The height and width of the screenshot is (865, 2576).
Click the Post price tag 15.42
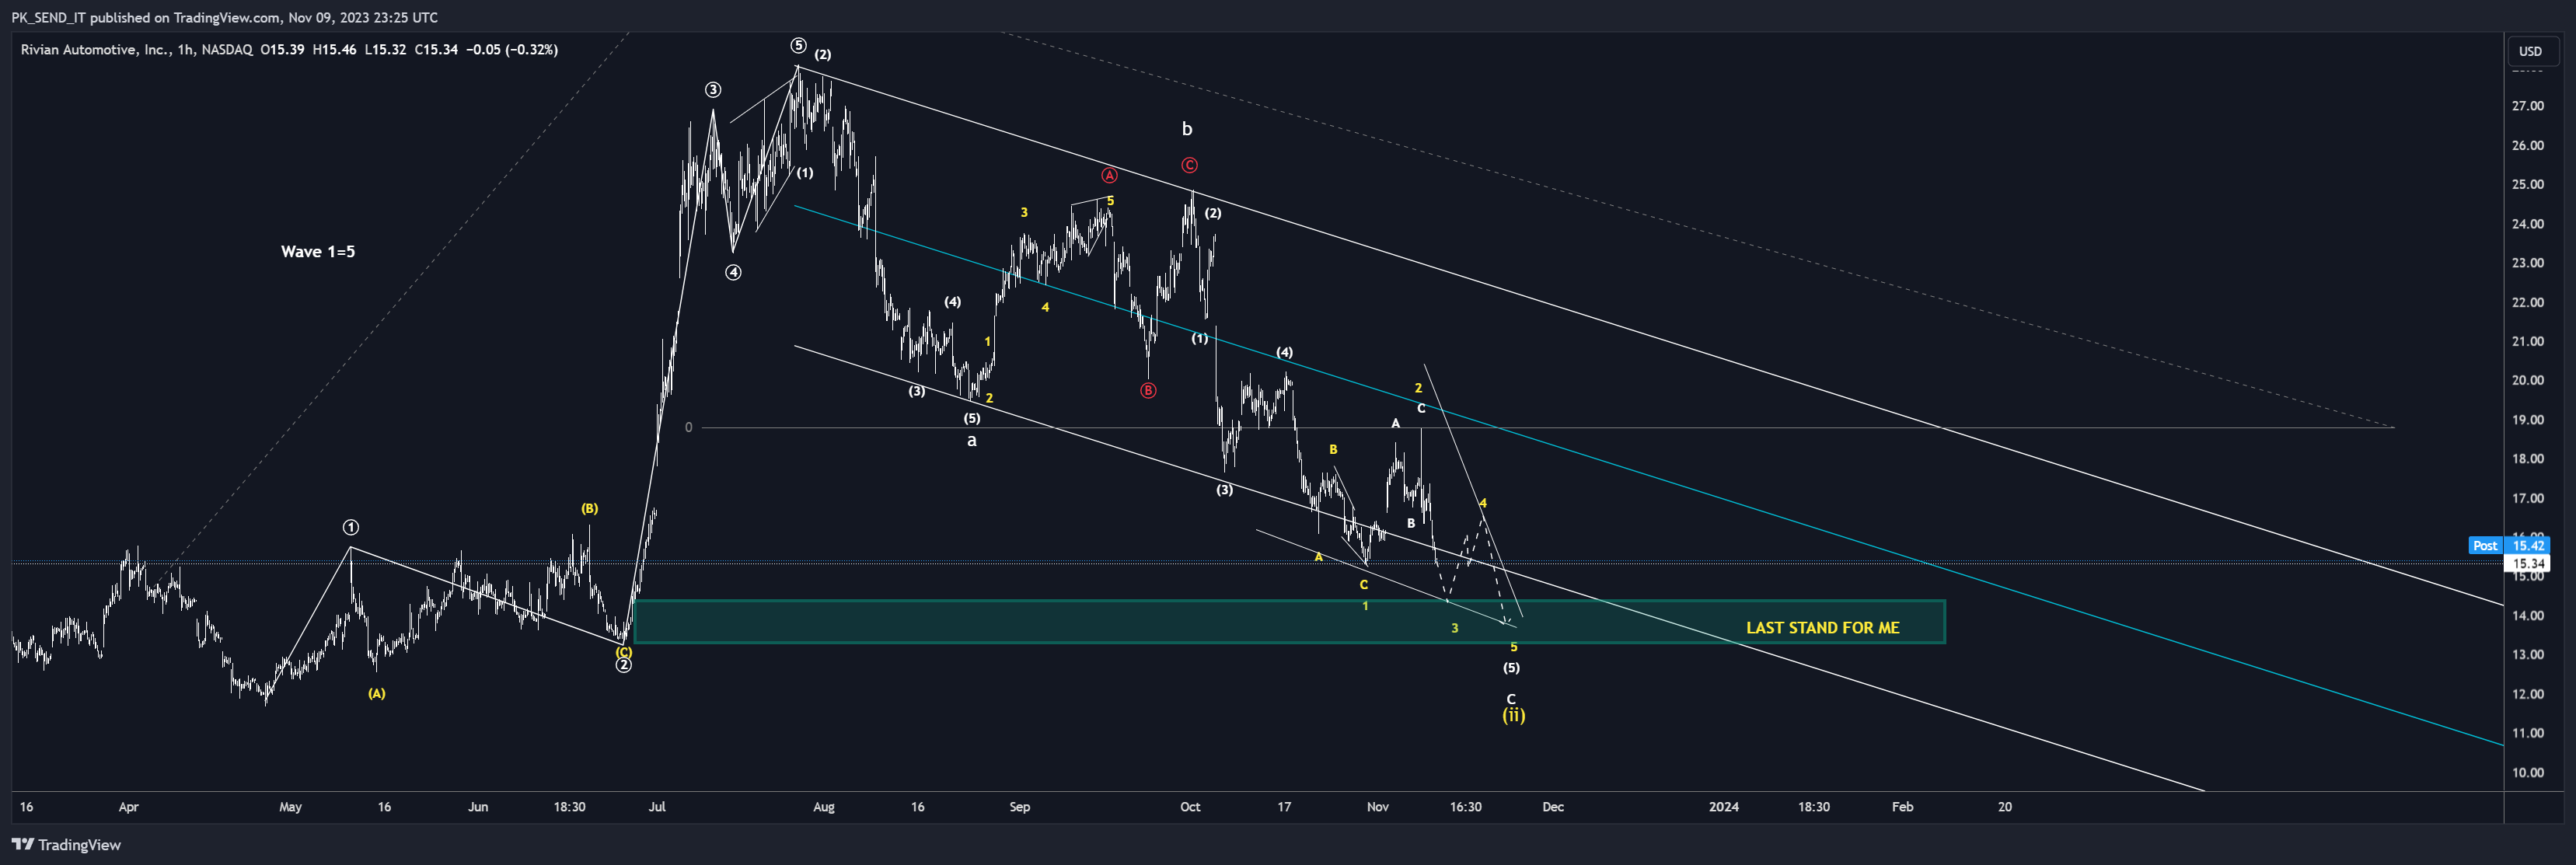(x=2509, y=546)
